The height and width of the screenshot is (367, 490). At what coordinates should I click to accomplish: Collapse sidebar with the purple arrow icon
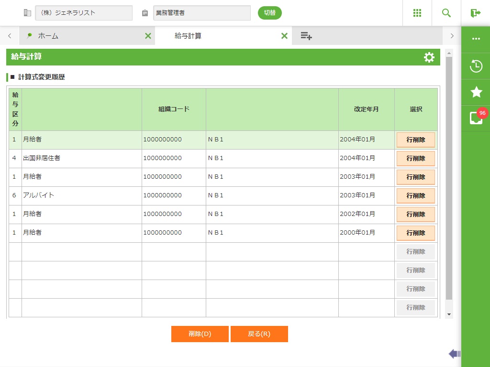(x=454, y=354)
